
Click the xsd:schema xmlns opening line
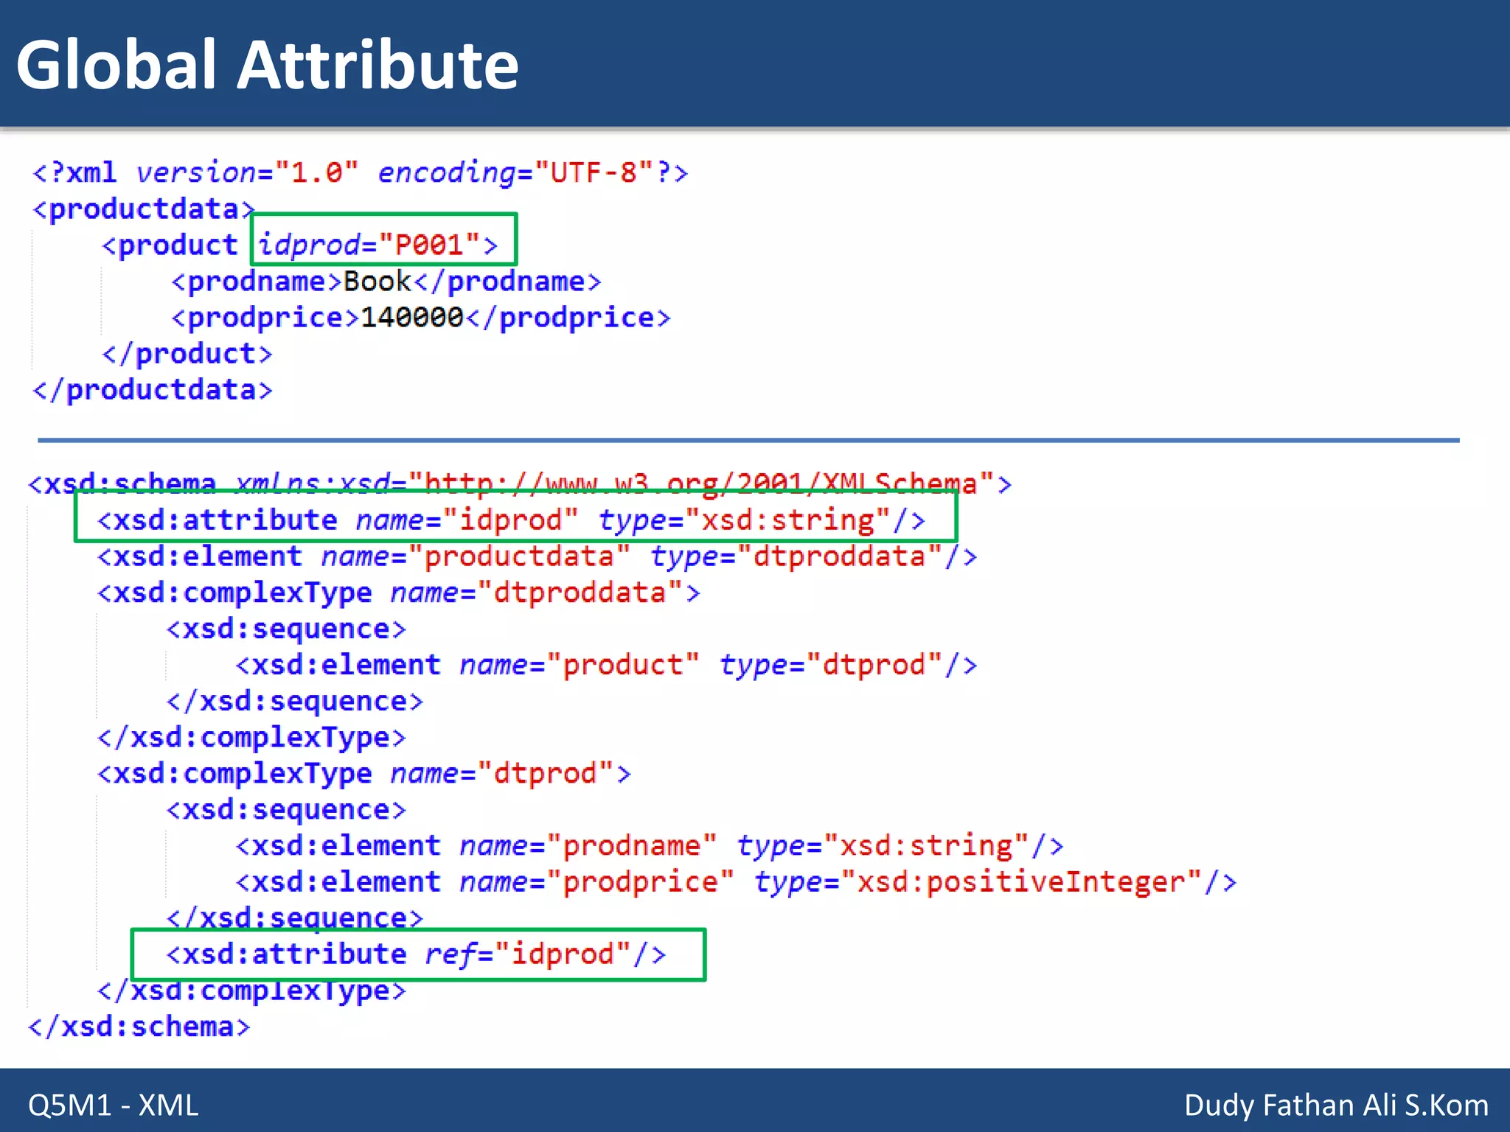coord(520,483)
